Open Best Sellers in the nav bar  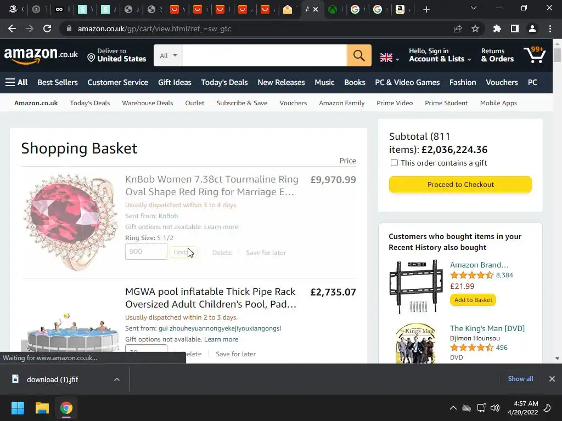point(58,82)
